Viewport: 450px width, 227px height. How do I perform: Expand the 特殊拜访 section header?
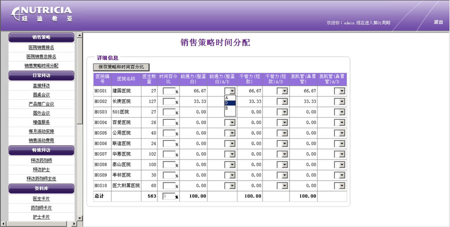pyautogui.click(x=41, y=150)
